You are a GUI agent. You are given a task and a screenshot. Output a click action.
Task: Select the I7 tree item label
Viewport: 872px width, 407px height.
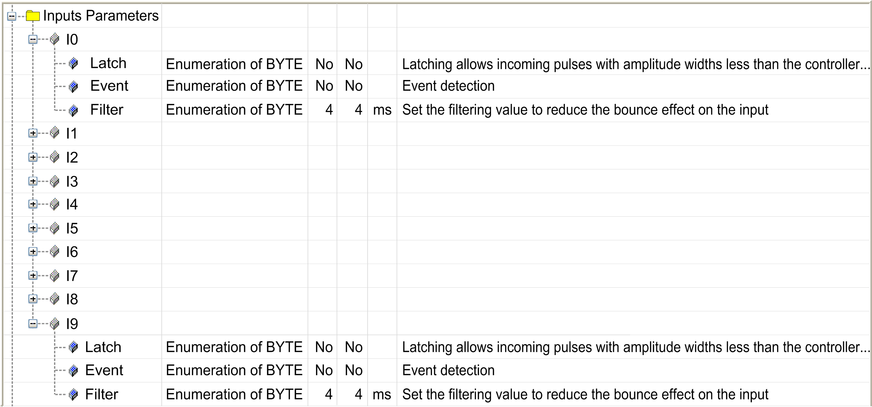point(72,275)
